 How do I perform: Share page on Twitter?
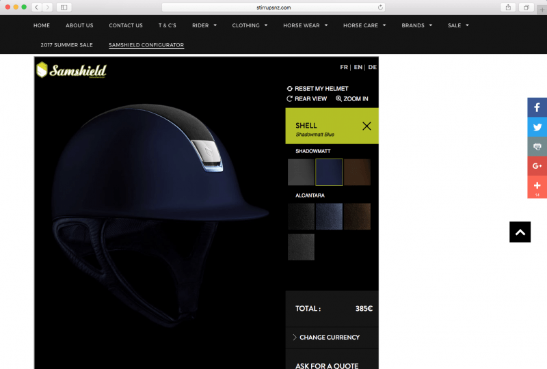[x=537, y=127]
